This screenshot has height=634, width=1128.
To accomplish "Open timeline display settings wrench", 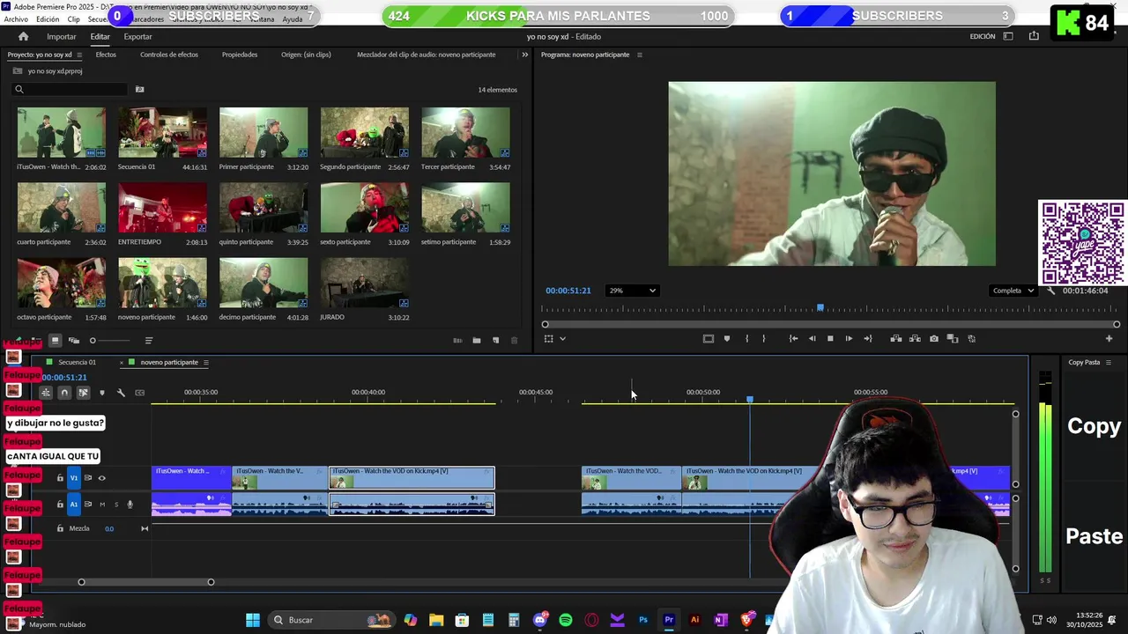I will pyautogui.click(x=121, y=393).
